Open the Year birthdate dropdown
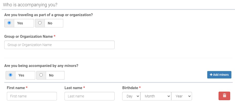The image size is (235, 110). point(181,96)
